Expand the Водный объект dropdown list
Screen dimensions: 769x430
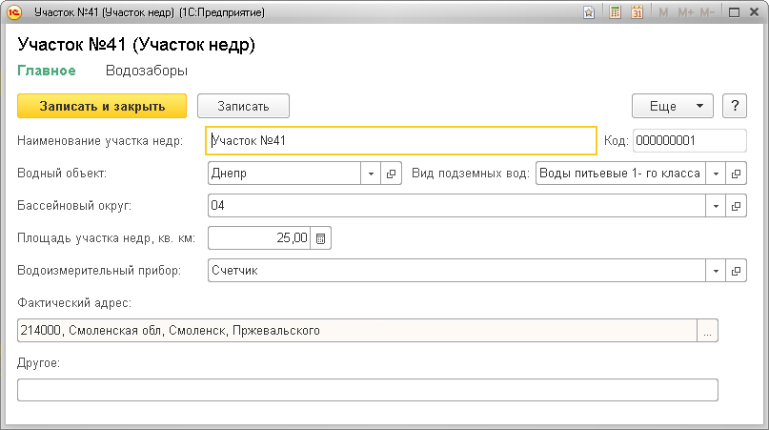370,174
